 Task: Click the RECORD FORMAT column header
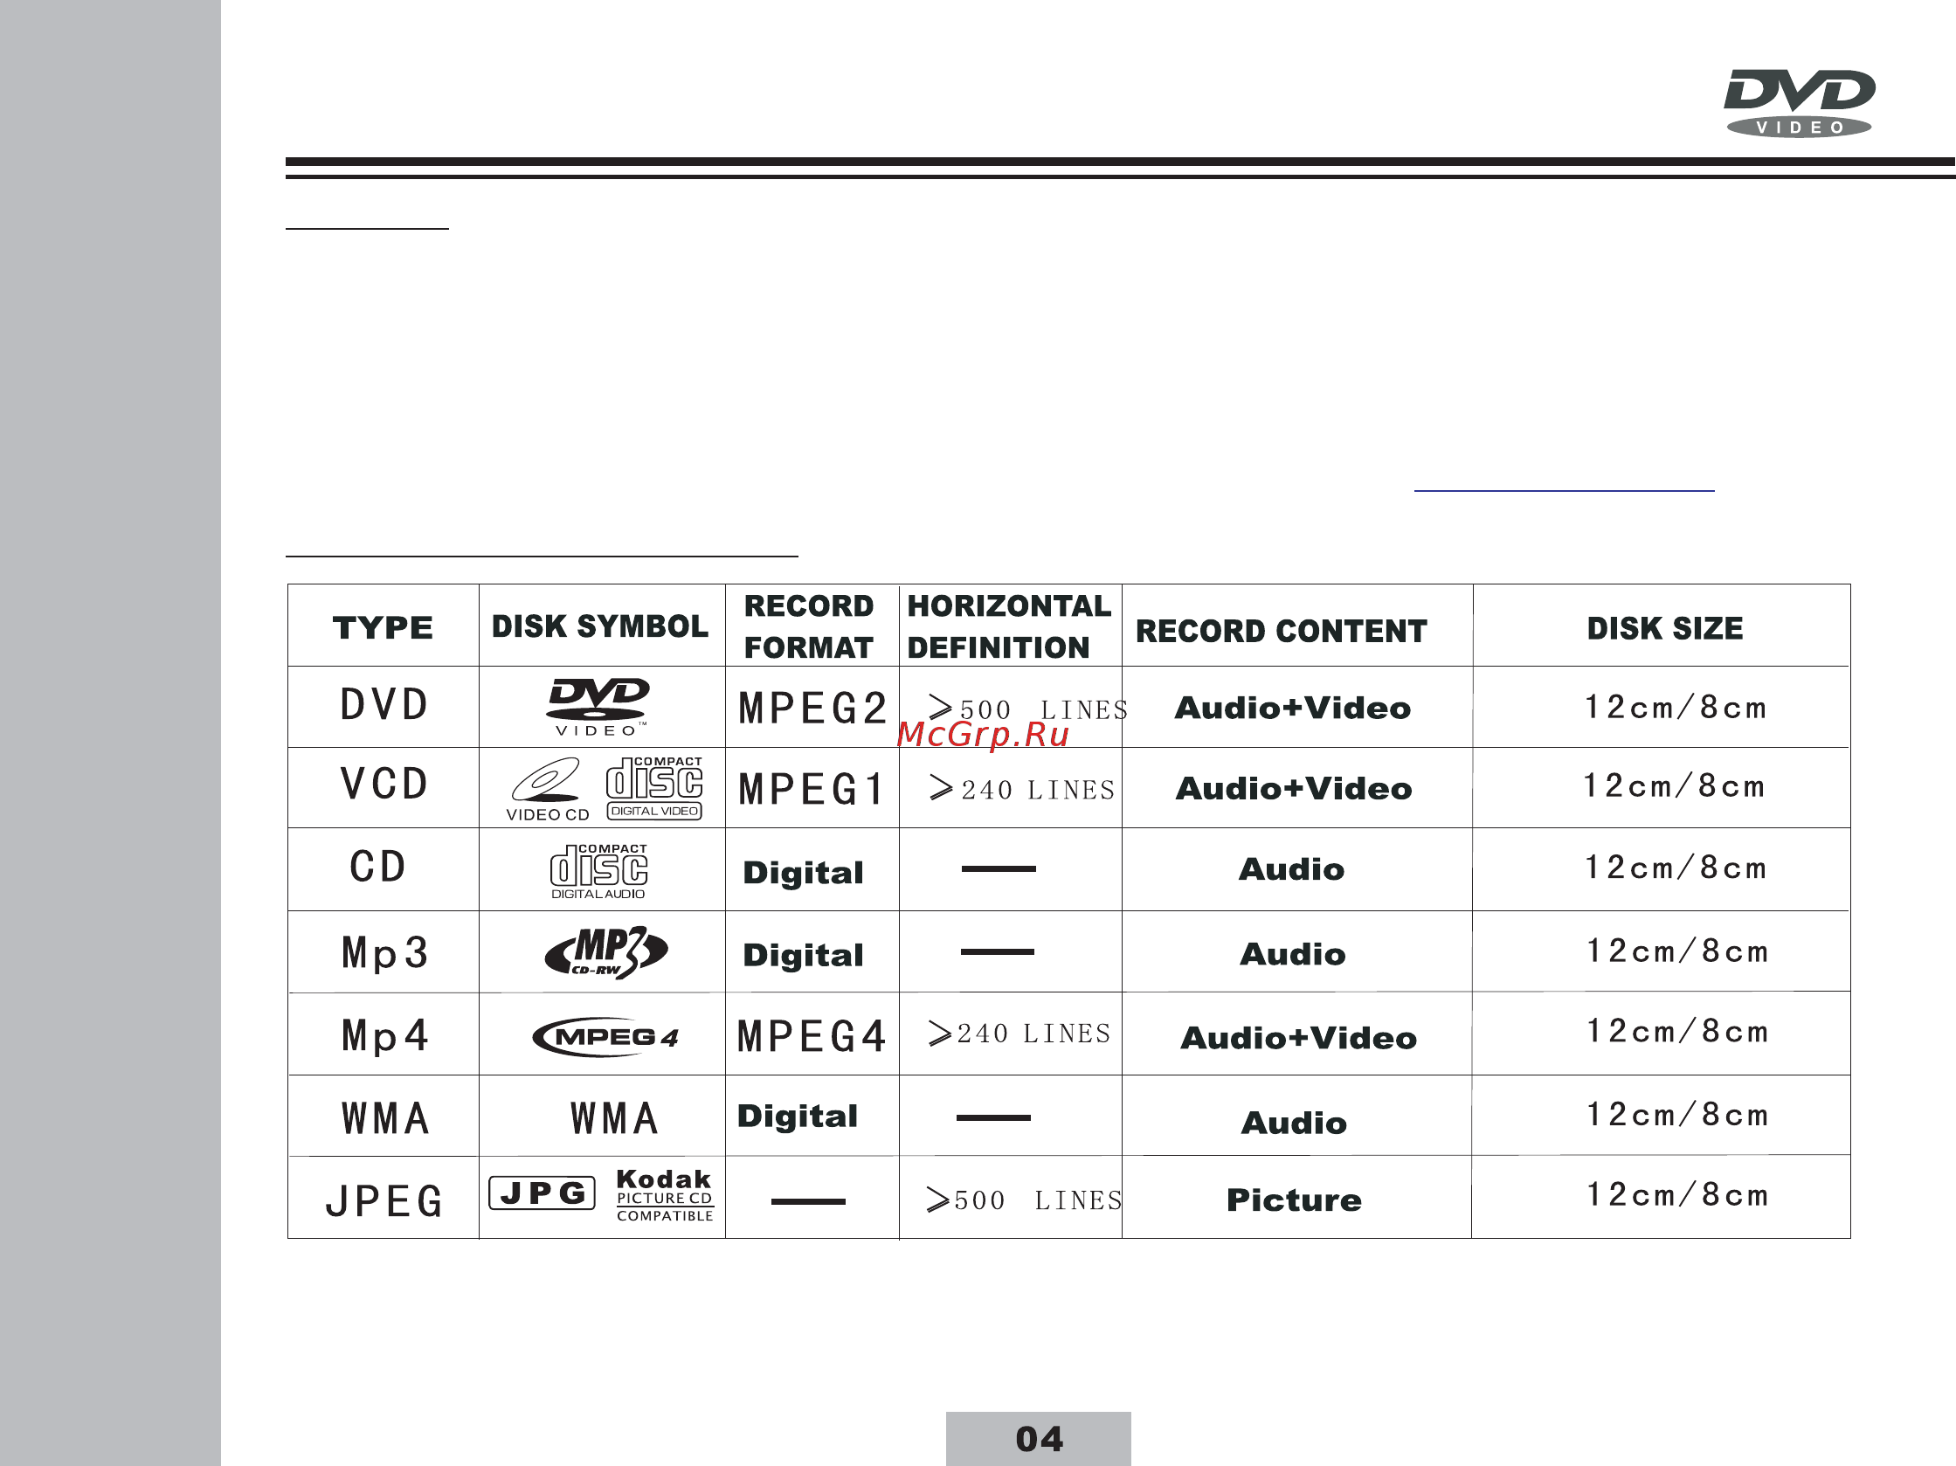(x=808, y=626)
